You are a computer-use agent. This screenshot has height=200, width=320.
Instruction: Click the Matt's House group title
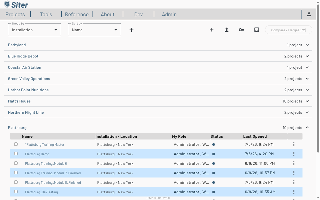click(x=19, y=101)
